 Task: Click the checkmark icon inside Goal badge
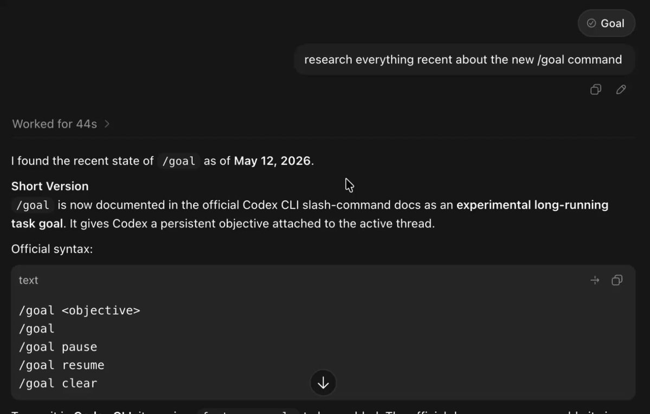tap(591, 23)
